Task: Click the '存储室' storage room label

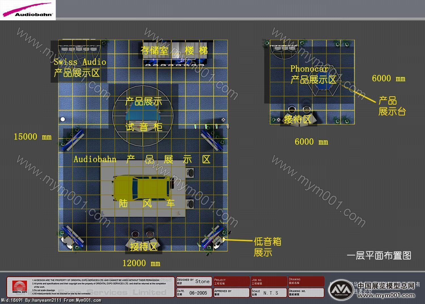Action: [x=155, y=50]
